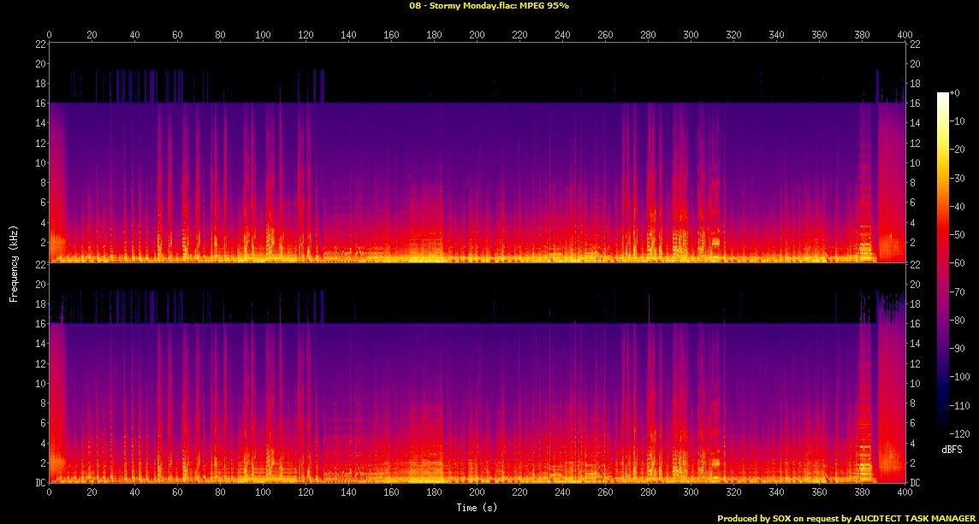
Task: Click the top-left 22 kHz label of upper channel
Action: click(40, 44)
